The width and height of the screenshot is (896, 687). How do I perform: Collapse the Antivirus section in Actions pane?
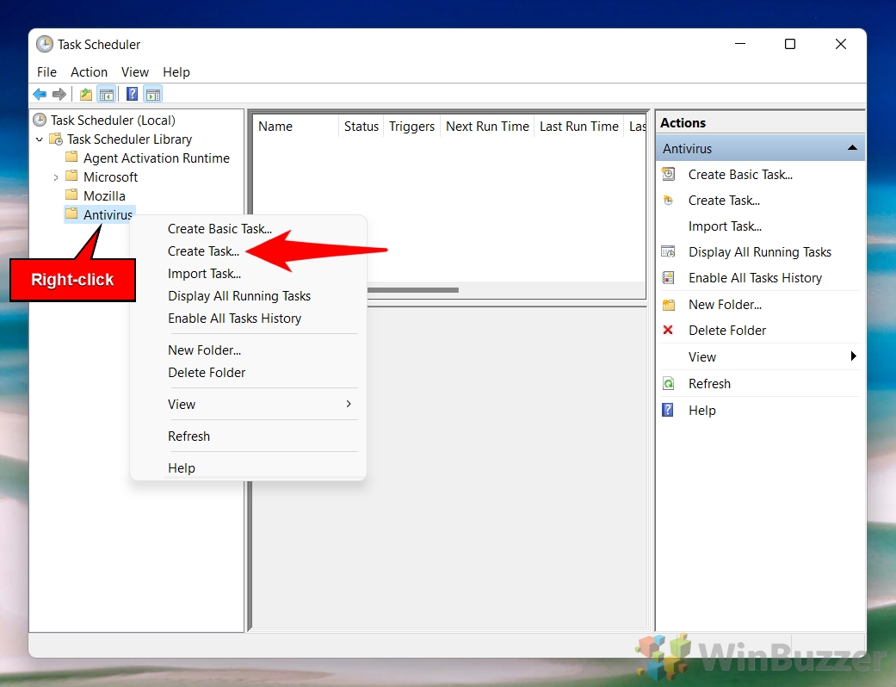click(851, 149)
